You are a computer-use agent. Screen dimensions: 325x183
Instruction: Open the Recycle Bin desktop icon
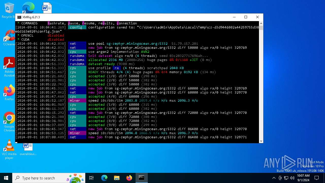click(9, 10)
